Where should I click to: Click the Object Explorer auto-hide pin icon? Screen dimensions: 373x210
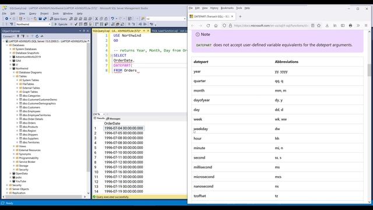point(84,31)
